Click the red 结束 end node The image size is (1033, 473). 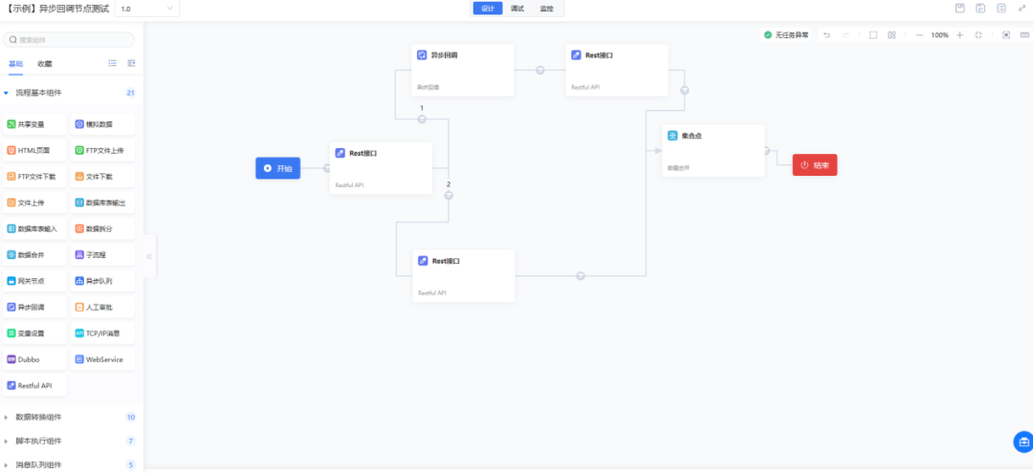pos(814,165)
